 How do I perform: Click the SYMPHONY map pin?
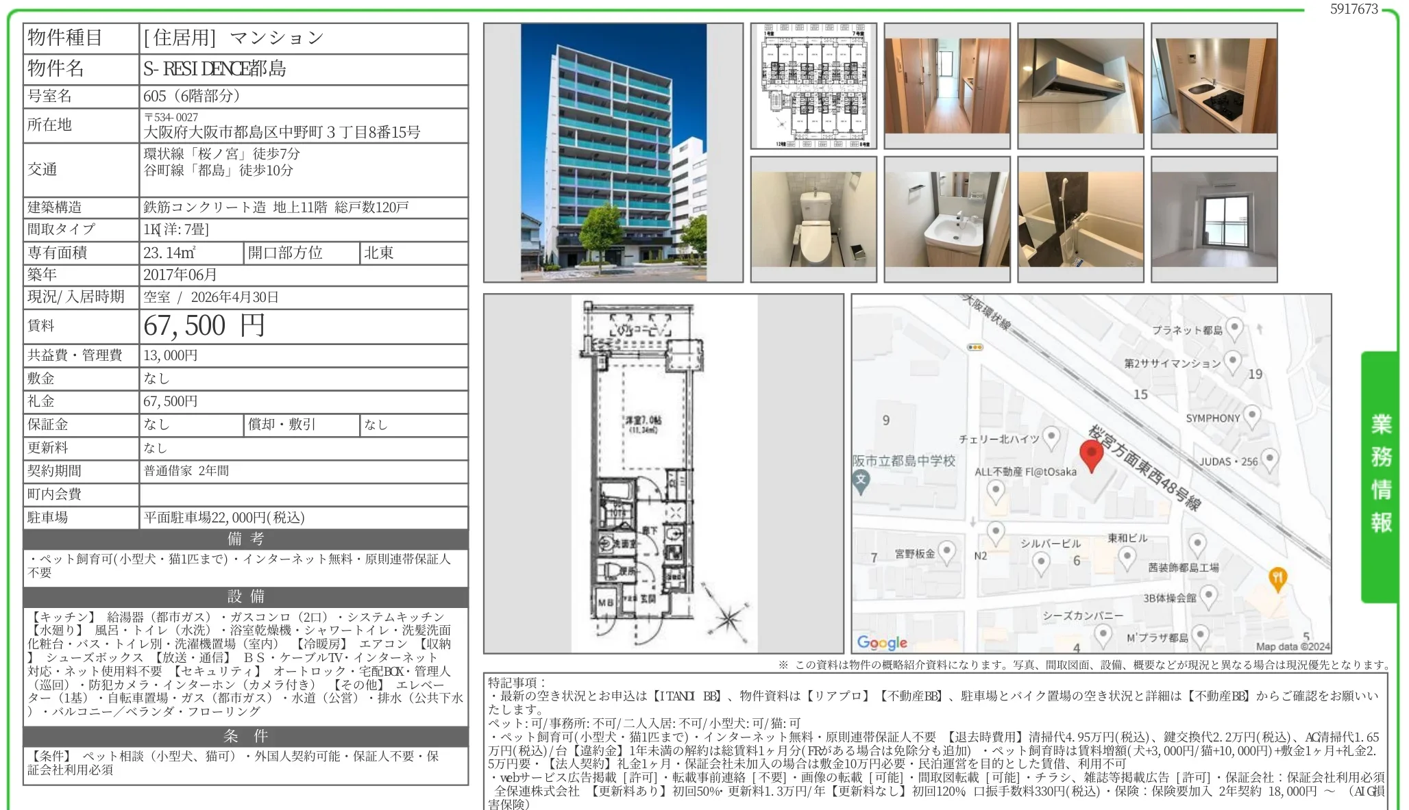pyautogui.click(x=1252, y=416)
